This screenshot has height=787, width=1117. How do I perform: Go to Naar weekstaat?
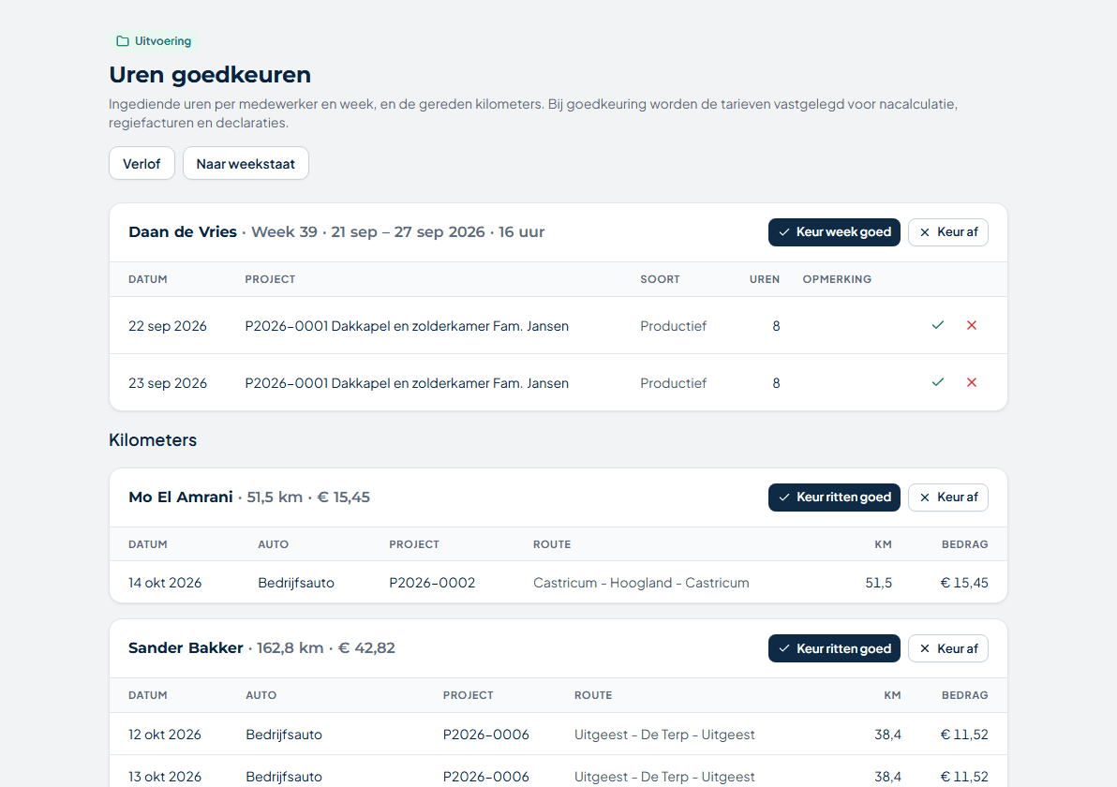click(246, 164)
